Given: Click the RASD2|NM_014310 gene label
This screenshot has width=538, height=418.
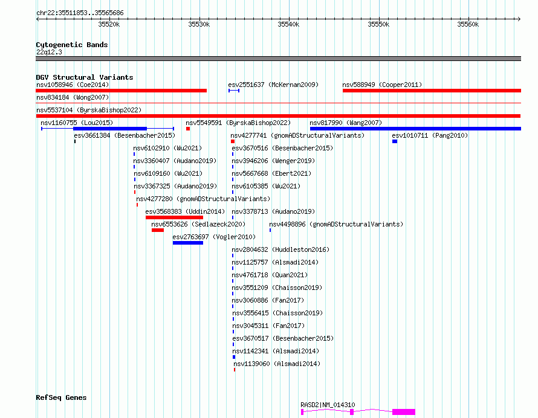Looking at the screenshot, I should tap(328, 405).
